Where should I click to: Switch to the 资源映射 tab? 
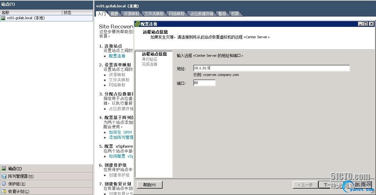click(x=131, y=14)
